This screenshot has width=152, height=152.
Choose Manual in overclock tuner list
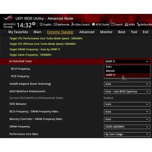pyautogui.click(x=127, y=71)
